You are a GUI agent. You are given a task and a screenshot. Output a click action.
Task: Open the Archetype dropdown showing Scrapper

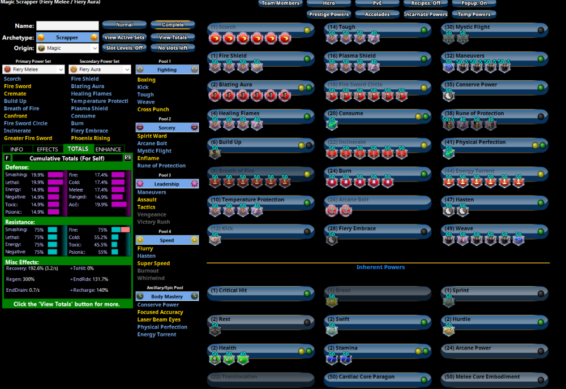[67, 37]
